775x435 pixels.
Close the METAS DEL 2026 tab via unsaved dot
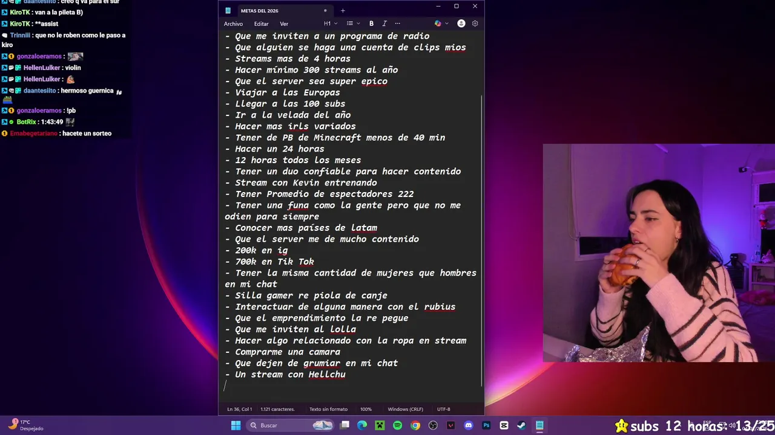pyautogui.click(x=325, y=10)
